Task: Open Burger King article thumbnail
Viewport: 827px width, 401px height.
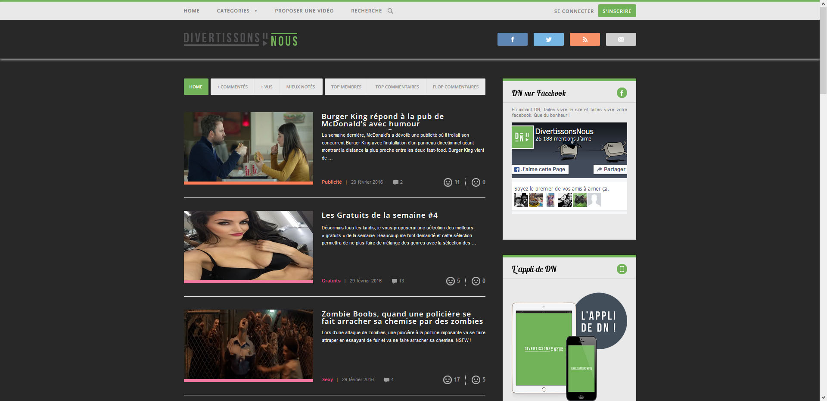Action: (249, 147)
